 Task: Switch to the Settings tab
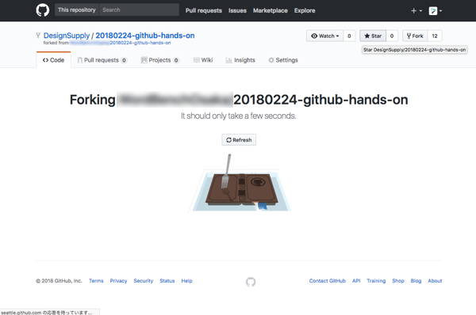tap(283, 60)
